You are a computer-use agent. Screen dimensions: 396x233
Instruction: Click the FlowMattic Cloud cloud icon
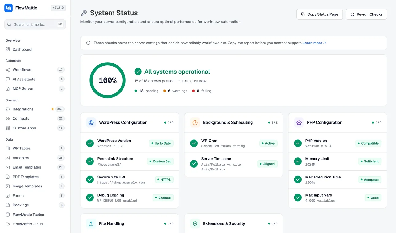8,224
